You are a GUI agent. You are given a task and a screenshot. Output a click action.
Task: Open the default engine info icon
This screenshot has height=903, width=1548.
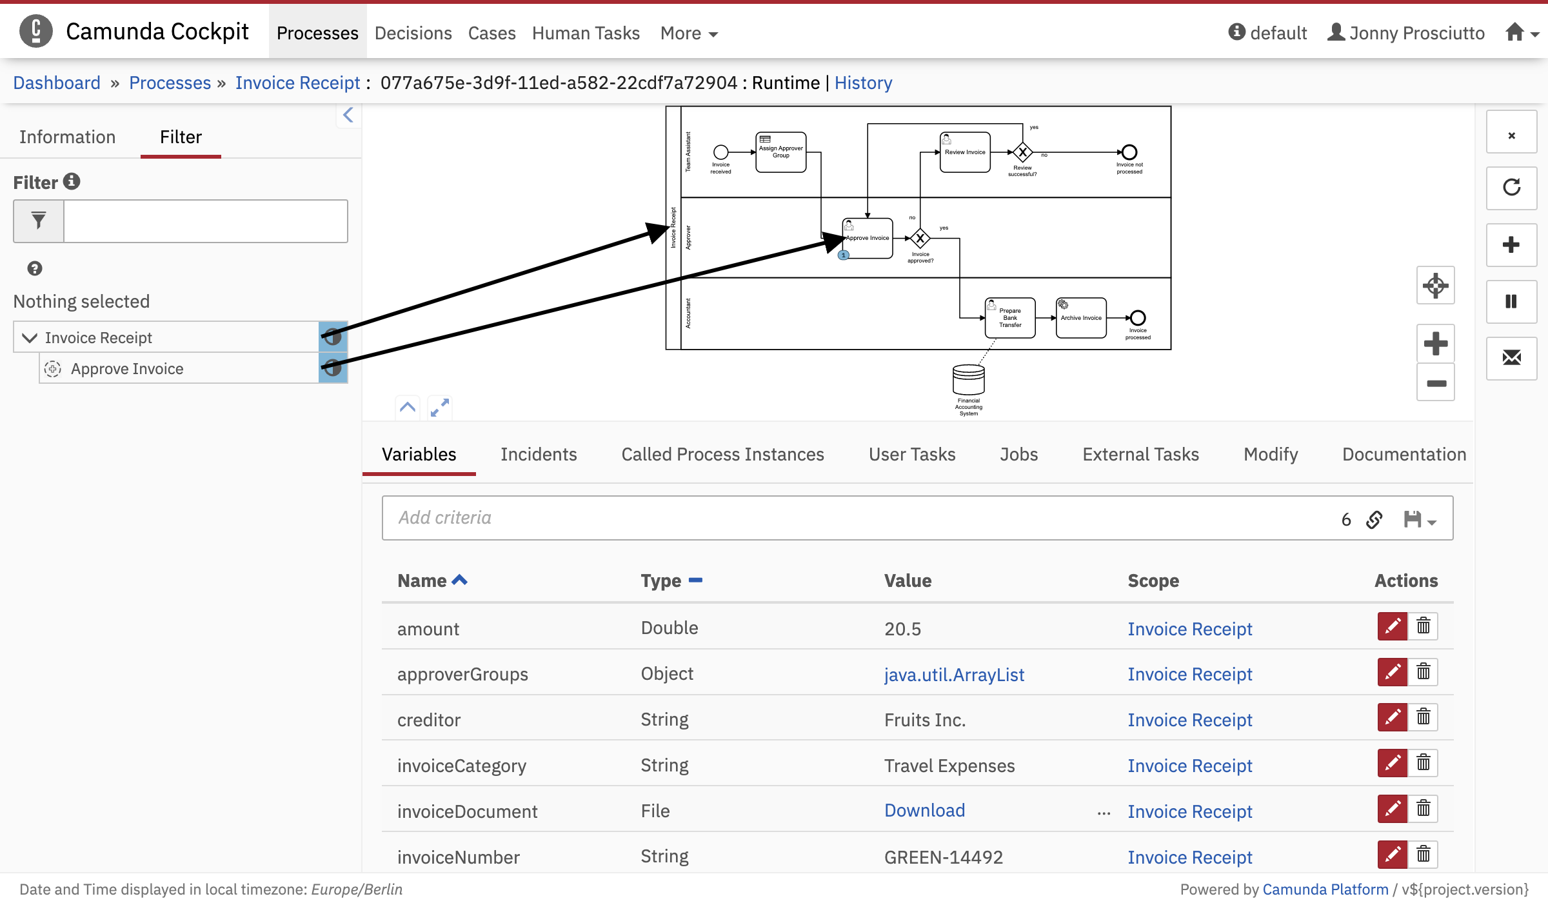pos(1236,32)
